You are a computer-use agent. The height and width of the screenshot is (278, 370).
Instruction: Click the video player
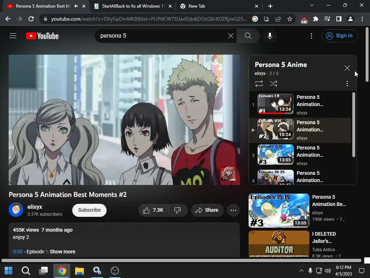(124, 120)
